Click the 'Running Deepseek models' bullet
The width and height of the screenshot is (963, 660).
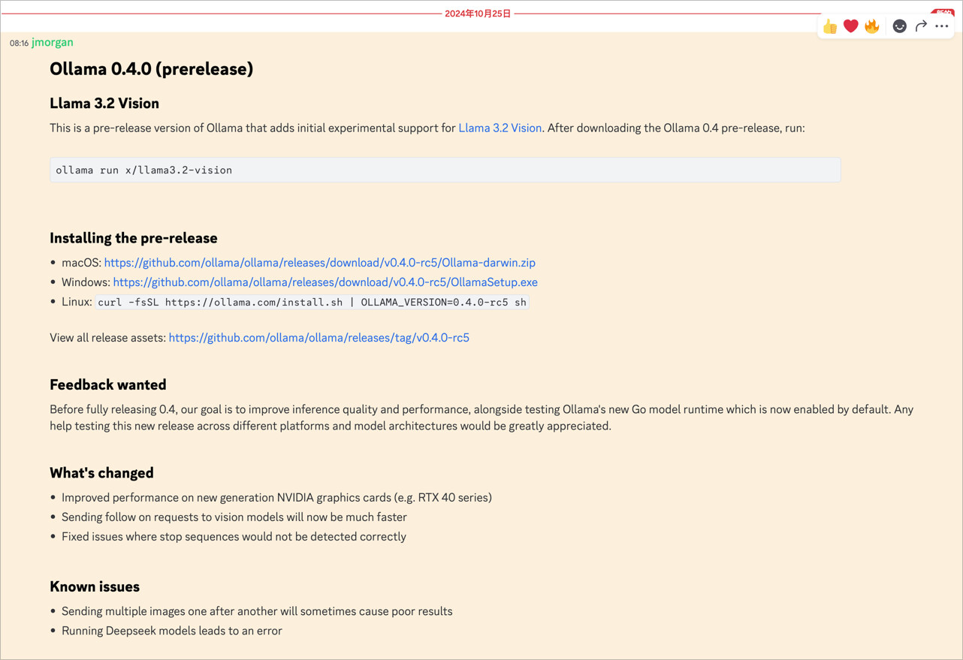pyautogui.click(x=172, y=631)
